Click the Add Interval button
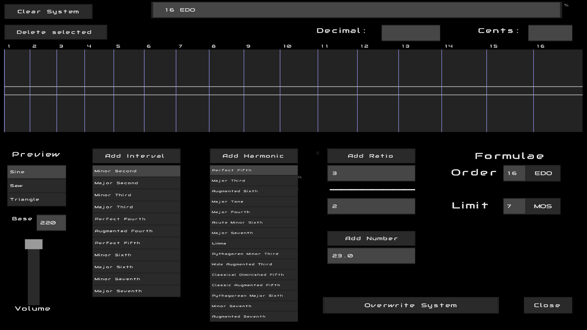The height and width of the screenshot is (330, 587). coord(136,156)
